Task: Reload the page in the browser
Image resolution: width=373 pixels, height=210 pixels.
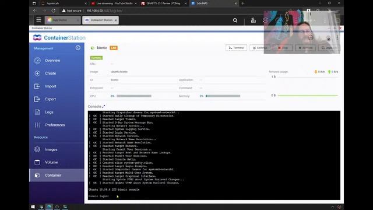Action: pyautogui.click(x=53, y=10)
